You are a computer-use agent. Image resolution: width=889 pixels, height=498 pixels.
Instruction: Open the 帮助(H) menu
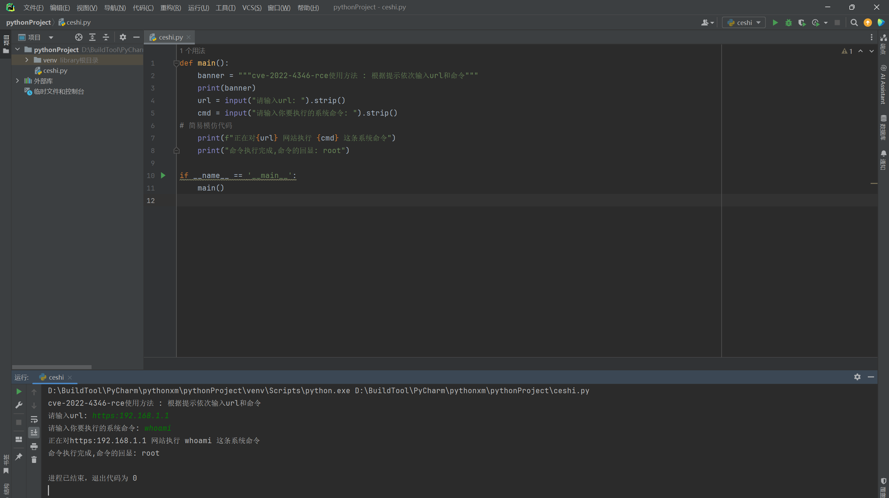308,8
